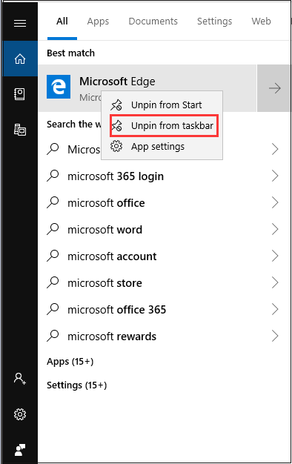Click the Feedback person icon
292x464 pixels.
[20, 450]
